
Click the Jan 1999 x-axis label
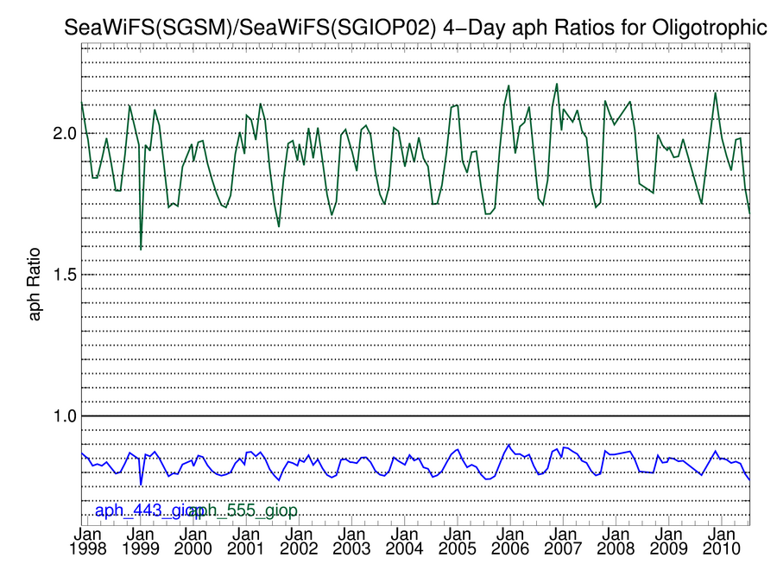pos(141,542)
